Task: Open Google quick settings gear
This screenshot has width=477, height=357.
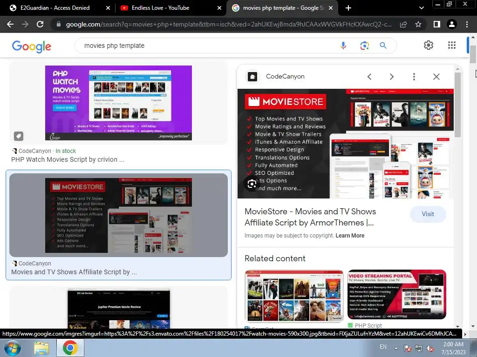Action: point(429,45)
